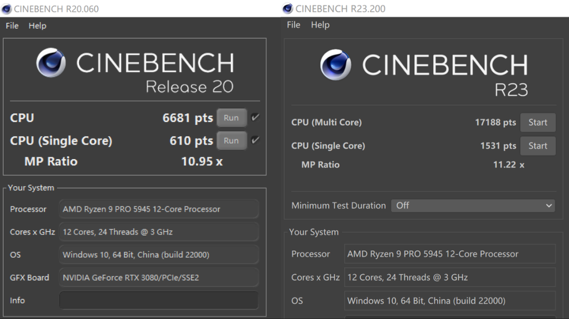Open the Help menu in Cinebench R23
569x319 pixels.
tap(320, 25)
